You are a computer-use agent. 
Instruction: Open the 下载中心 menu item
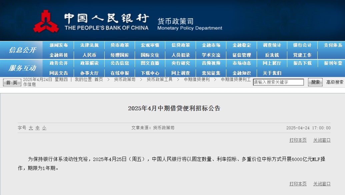point(150,73)
